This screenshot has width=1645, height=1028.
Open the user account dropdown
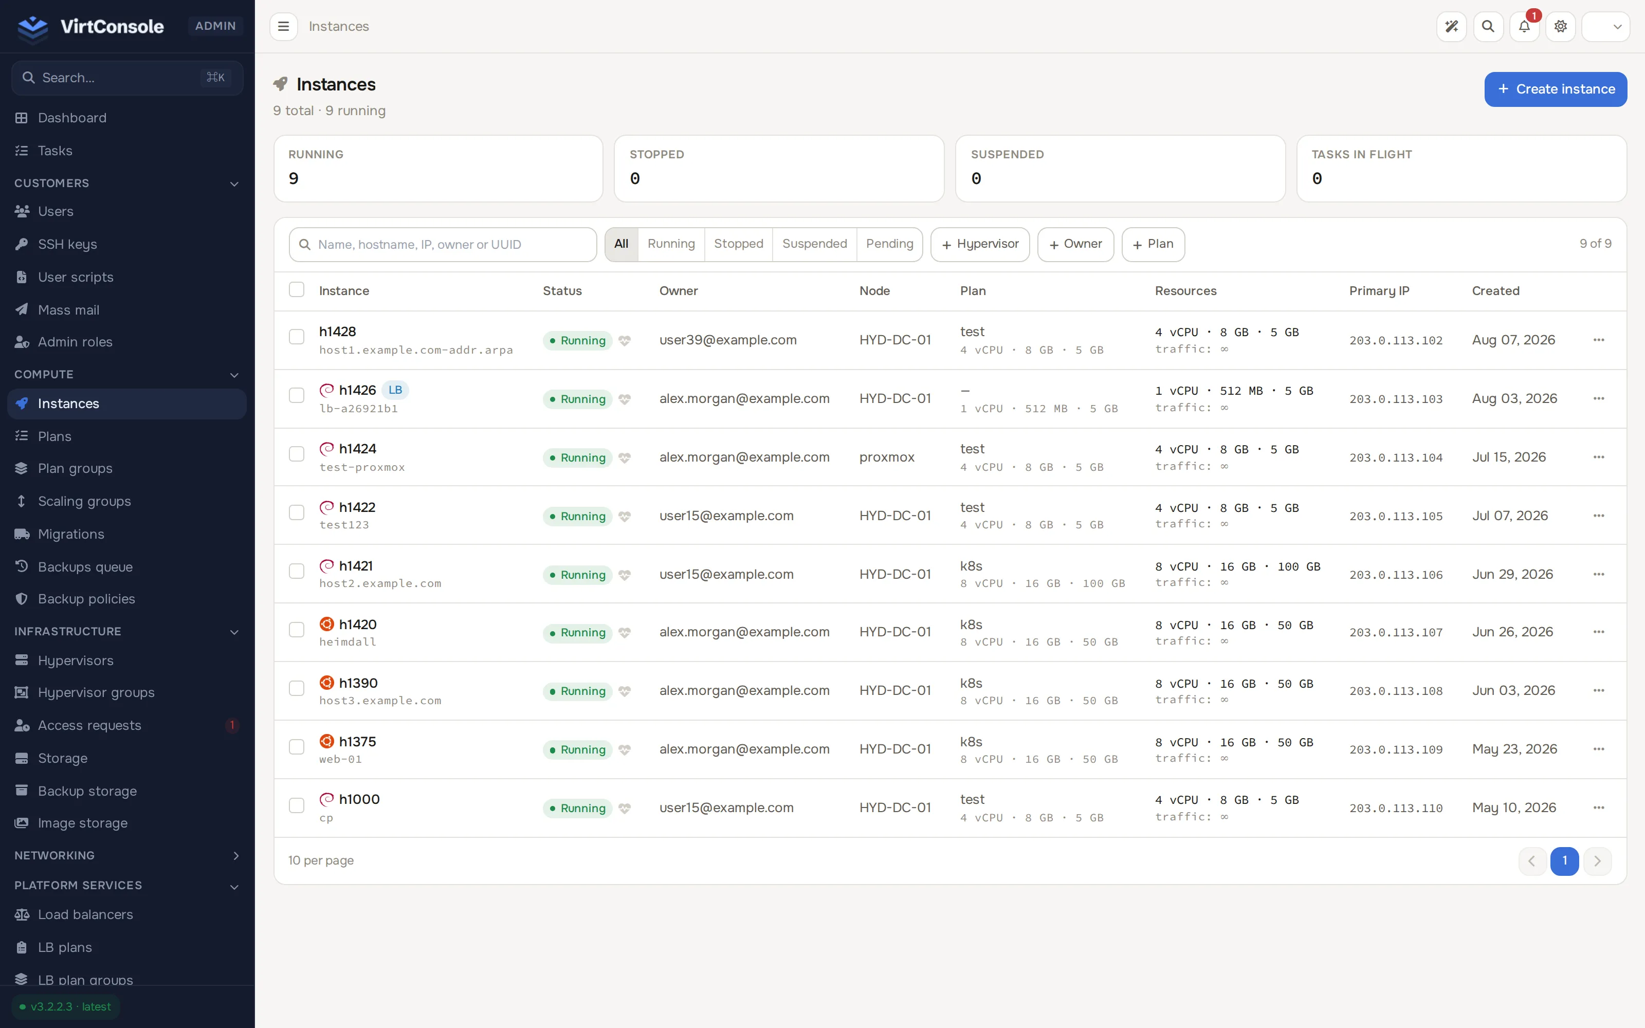pyautogui.click(x=1605, y=27)
